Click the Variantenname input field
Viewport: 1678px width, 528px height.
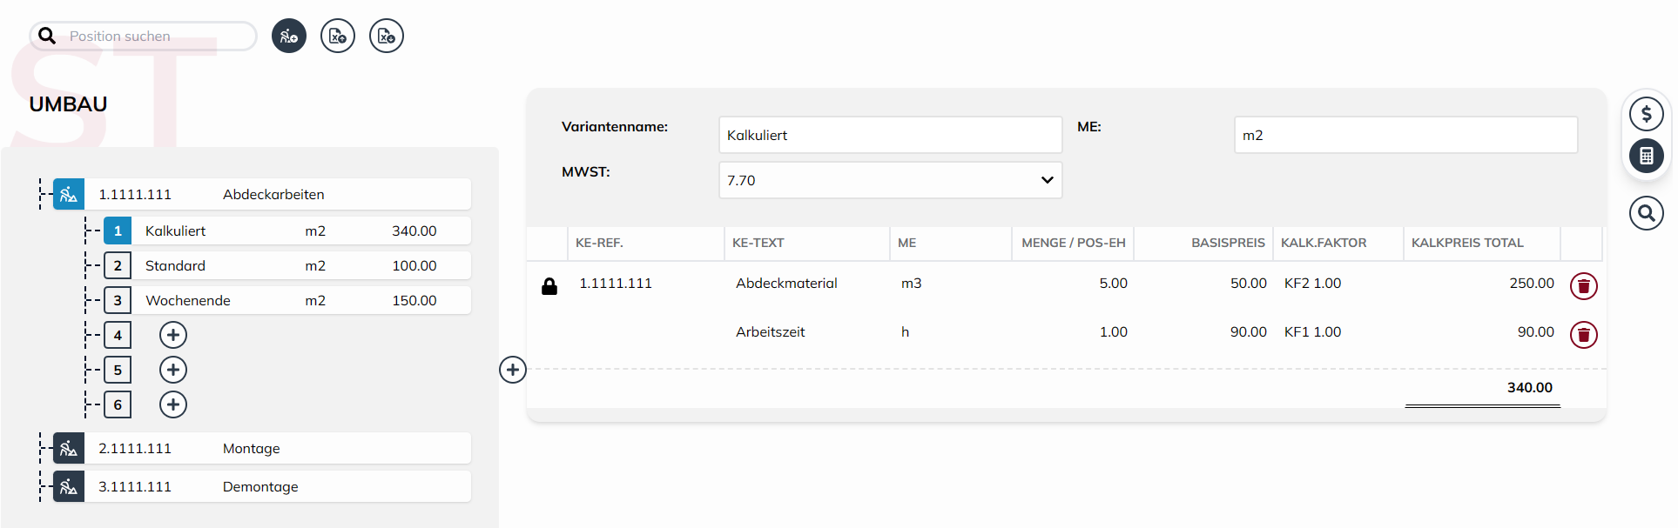[890, 136]
